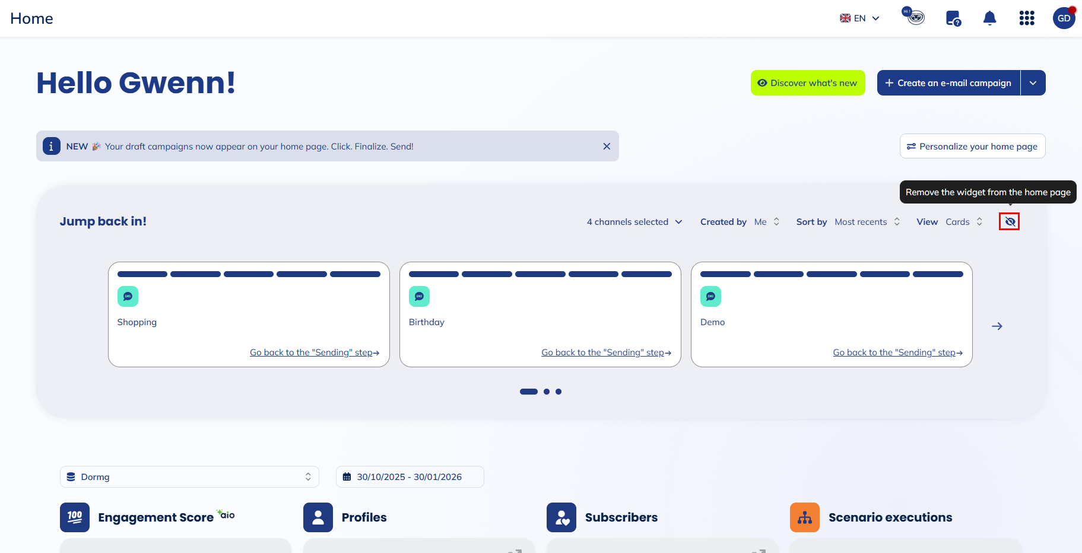Expand the campaign creation options arrow

(1033, 83)
